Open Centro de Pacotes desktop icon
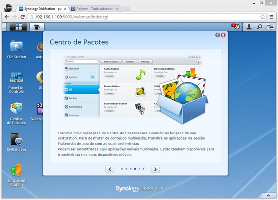 pyautogui.click(x=16, y=113)
